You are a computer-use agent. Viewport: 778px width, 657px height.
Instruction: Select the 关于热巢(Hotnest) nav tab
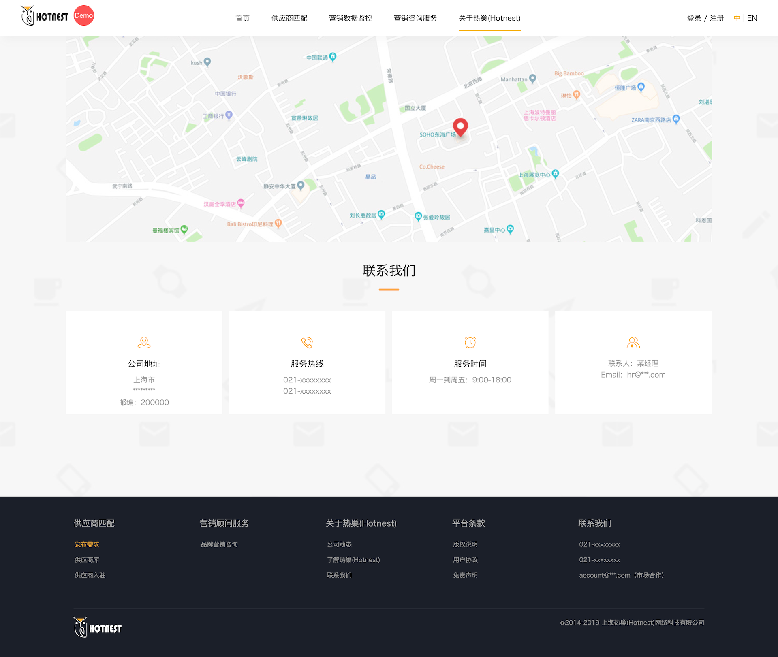pyautogui.click(x=489, y=18)
